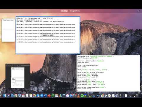
Task: Open iTunes from the dock
Action: (67, 96)
